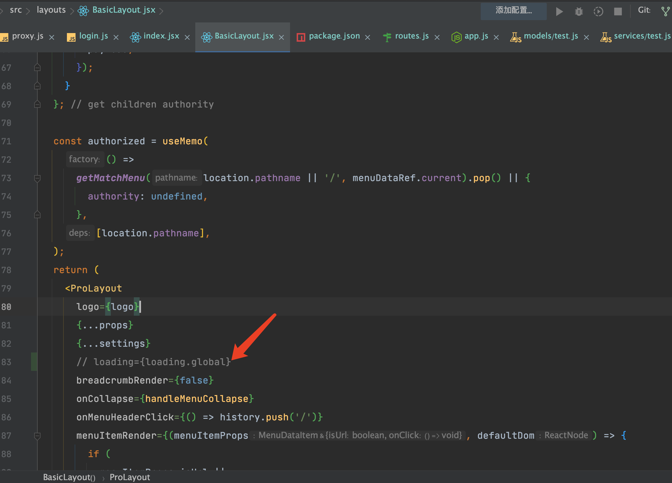Open branch operations via the Git branch icon

tap(665, 11)
